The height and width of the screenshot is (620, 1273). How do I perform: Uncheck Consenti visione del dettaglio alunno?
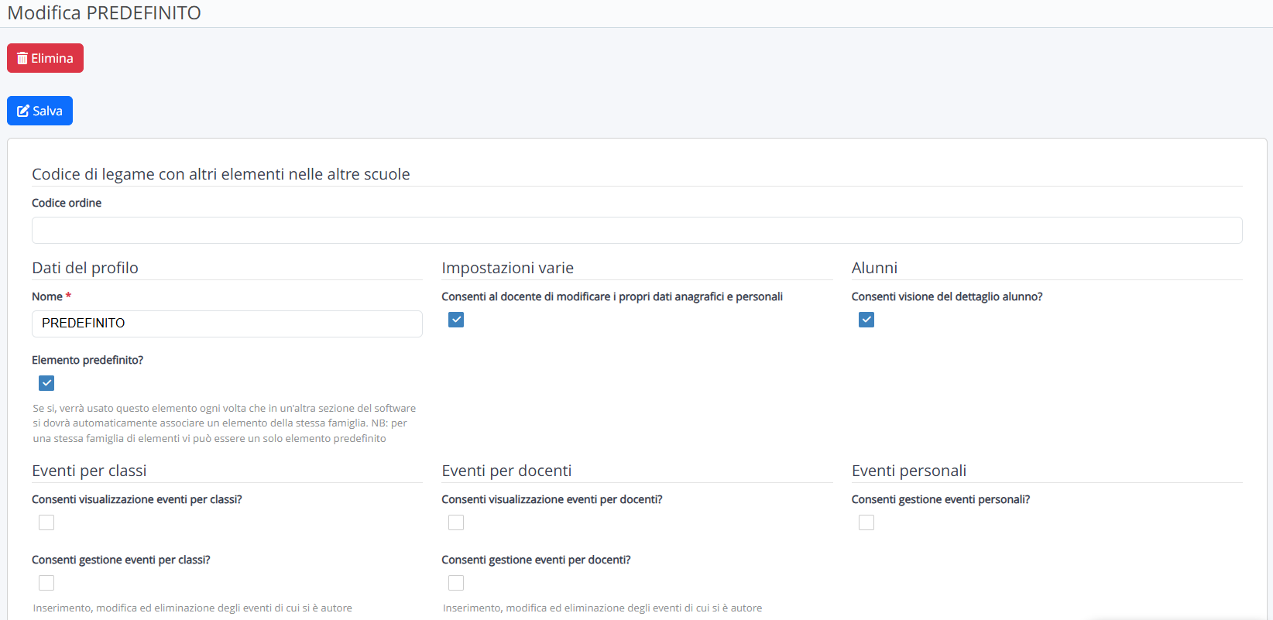[x=866, y=320]
